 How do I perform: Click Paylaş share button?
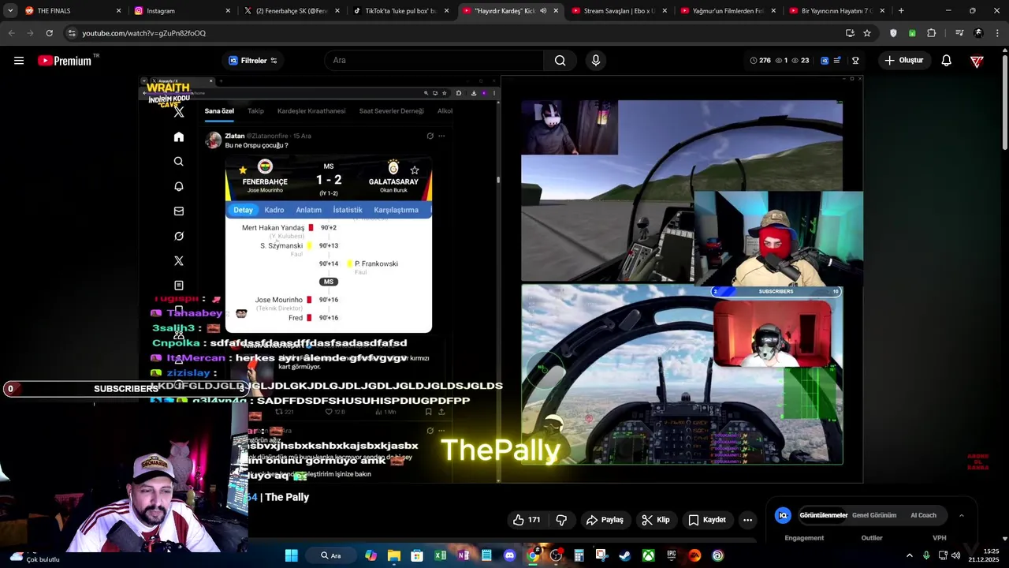[x=605, y=520]
